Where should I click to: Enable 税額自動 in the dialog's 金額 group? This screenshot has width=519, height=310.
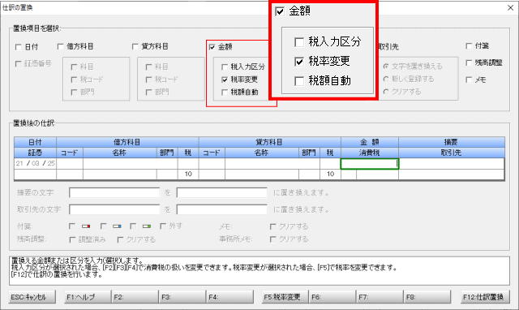coord(225,92)
